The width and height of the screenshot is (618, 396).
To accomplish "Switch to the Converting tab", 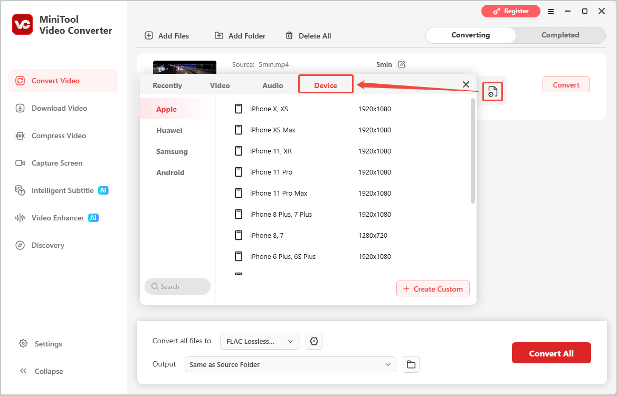I will (x=471, y=35).
